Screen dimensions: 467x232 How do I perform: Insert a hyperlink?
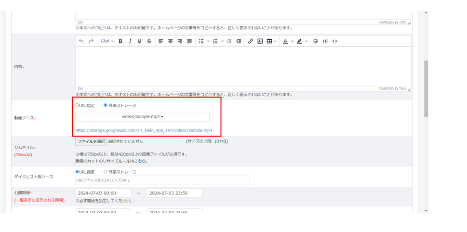coord(251,41)
